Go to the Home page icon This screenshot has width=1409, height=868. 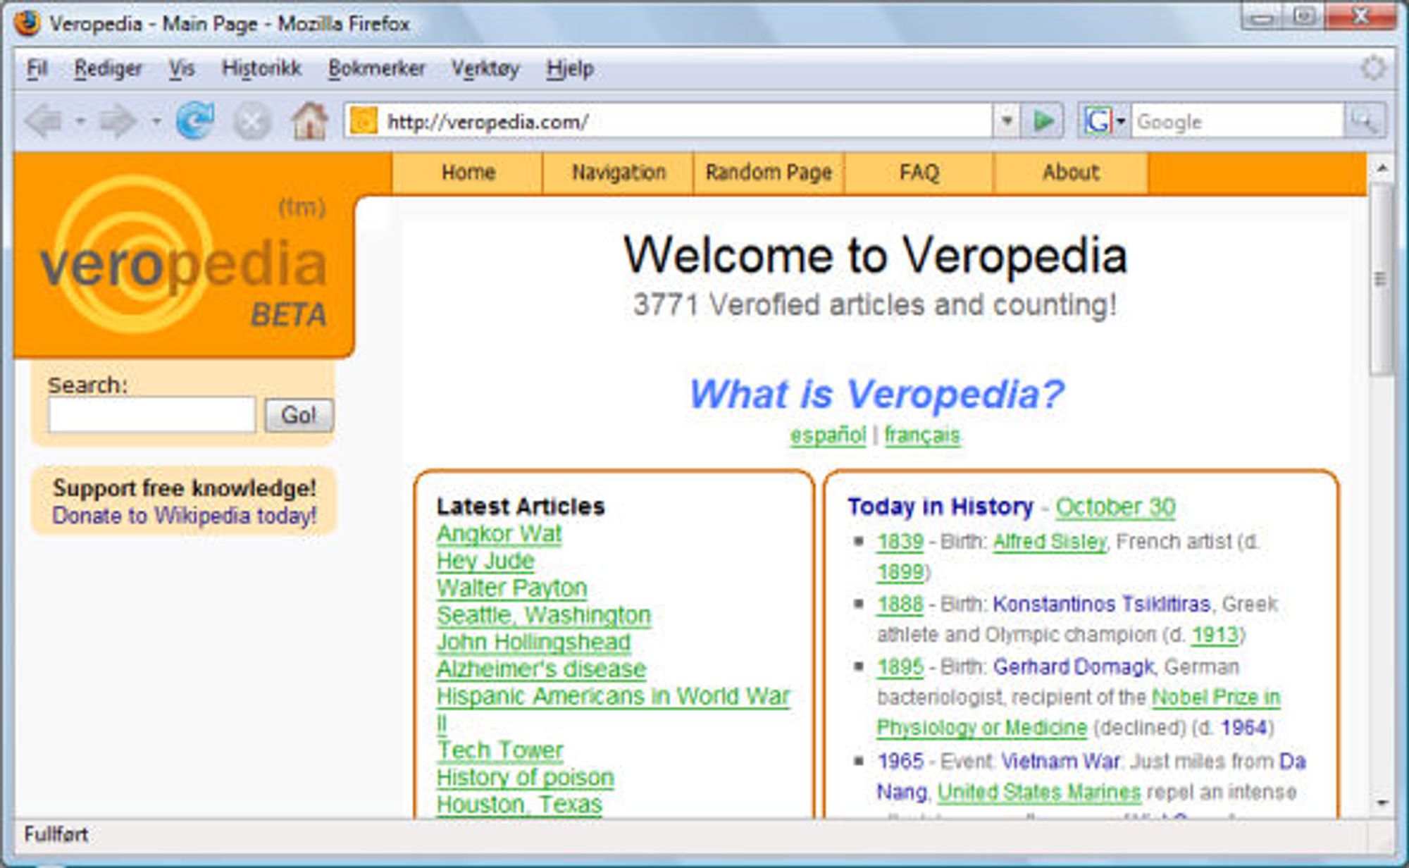click(310, 121)
